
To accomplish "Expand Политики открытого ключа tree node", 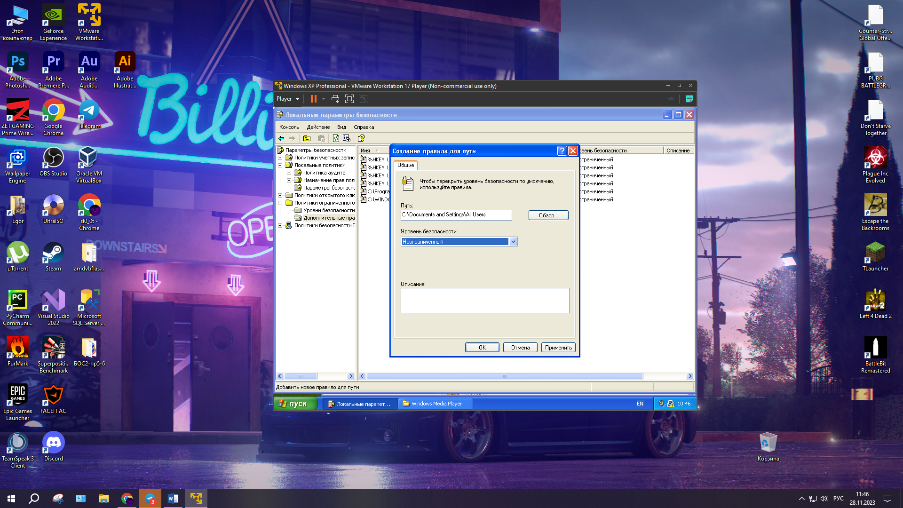I will (x=280, y=195).
